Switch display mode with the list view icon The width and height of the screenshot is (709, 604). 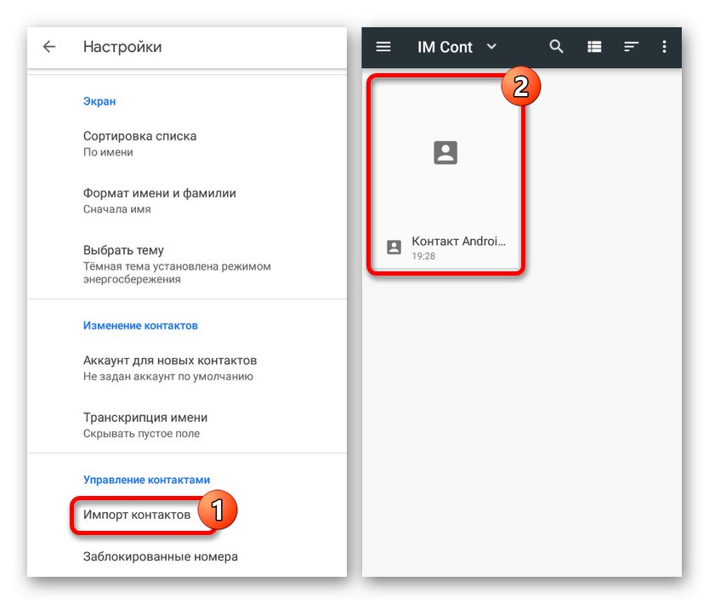pos(594,47)
